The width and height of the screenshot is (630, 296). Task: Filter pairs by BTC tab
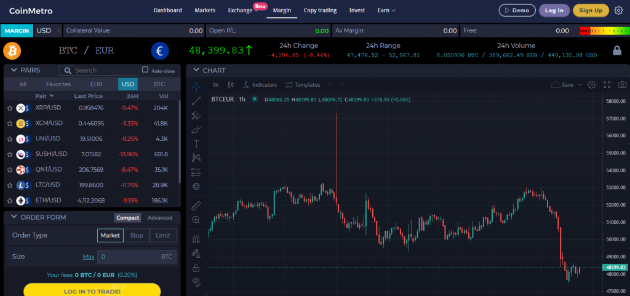point(159,84)
